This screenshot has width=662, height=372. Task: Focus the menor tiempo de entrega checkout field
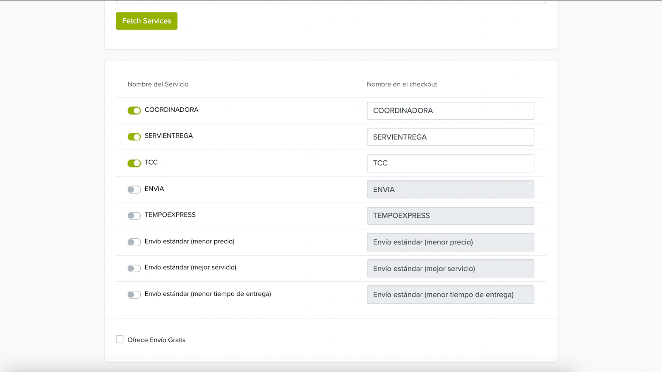450,295
